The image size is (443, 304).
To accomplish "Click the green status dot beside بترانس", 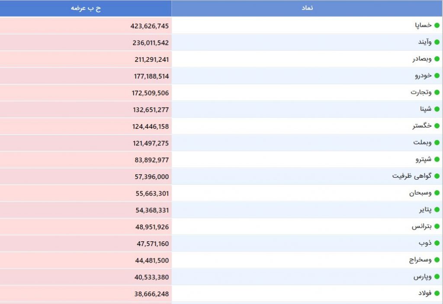I will pyautogui.click(x=437, y=227).
